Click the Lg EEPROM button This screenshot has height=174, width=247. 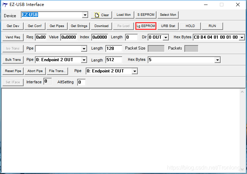click(146, 26)
